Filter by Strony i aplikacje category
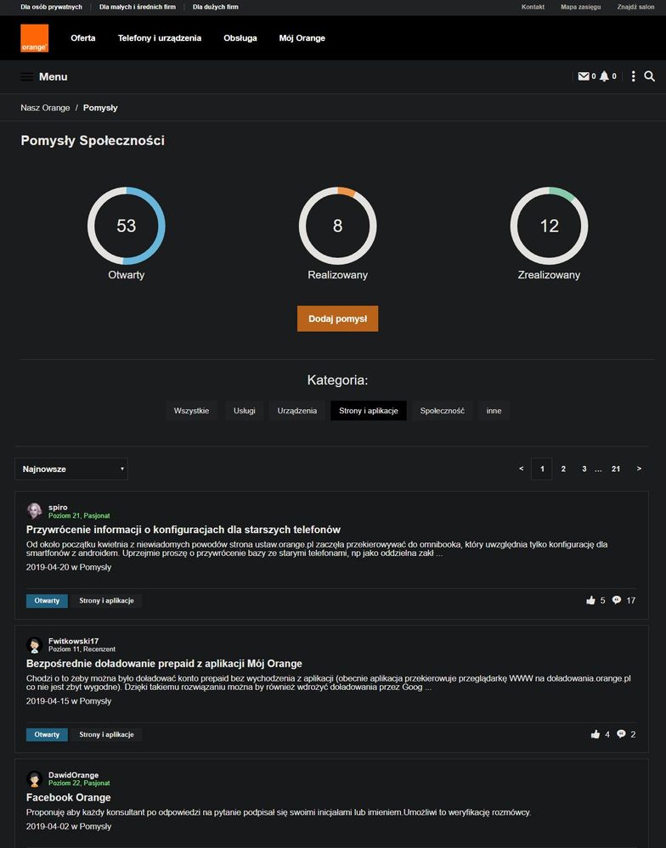The image size is (666, 848). 369,411
